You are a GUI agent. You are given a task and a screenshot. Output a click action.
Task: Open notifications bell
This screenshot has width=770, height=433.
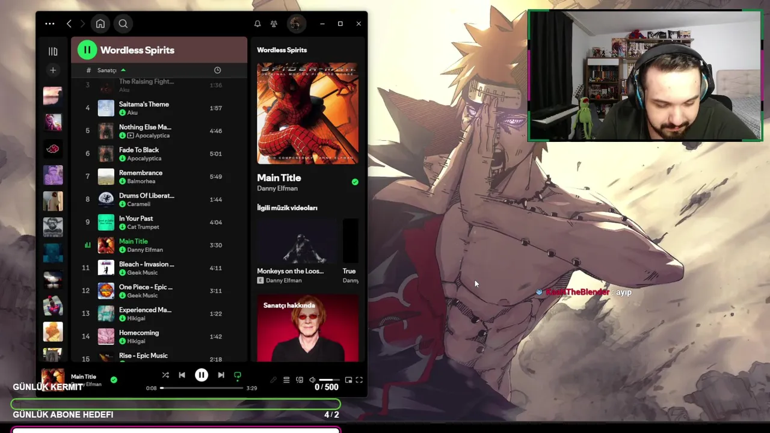[x=257, y=24]
